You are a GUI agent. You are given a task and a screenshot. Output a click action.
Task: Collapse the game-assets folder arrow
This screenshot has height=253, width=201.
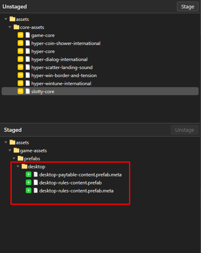tap(10, 150)
